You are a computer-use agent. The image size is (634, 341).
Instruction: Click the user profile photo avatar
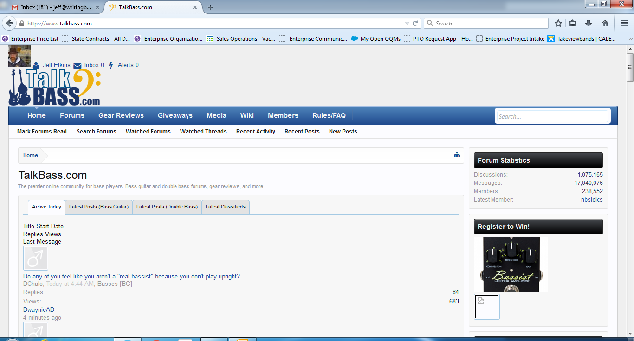(x=19, y=56)
